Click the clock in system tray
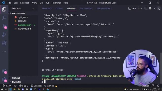162x91 pixels. pyautogui.click(x=155, y=89)
